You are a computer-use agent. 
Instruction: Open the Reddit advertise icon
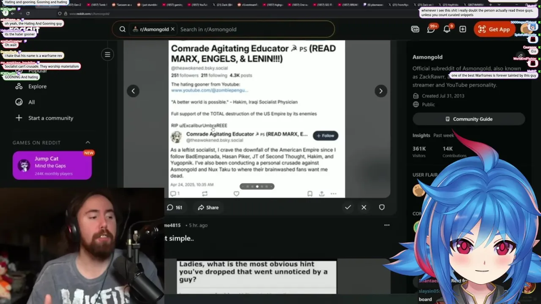(x=415, y=29)
